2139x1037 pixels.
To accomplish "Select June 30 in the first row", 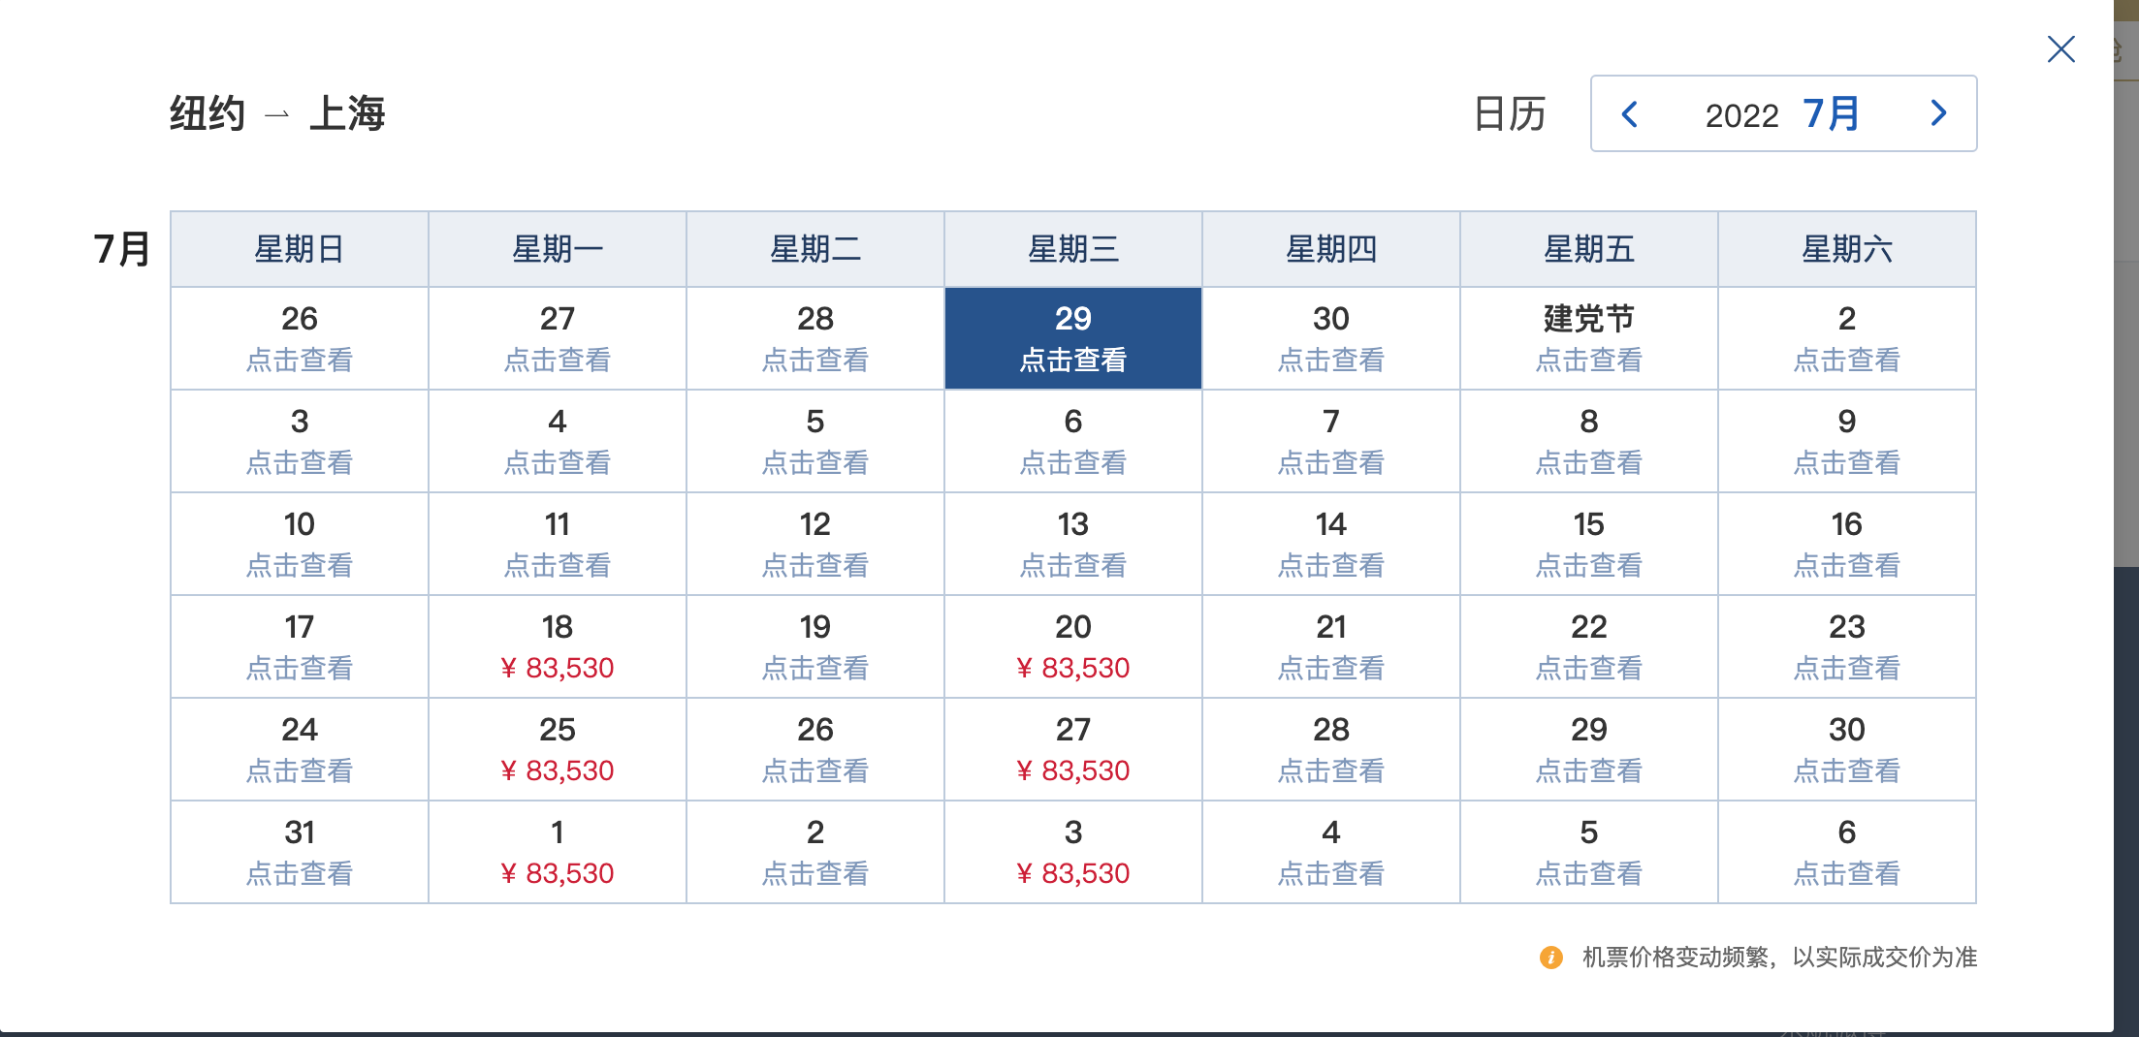I will (1331, 338).
